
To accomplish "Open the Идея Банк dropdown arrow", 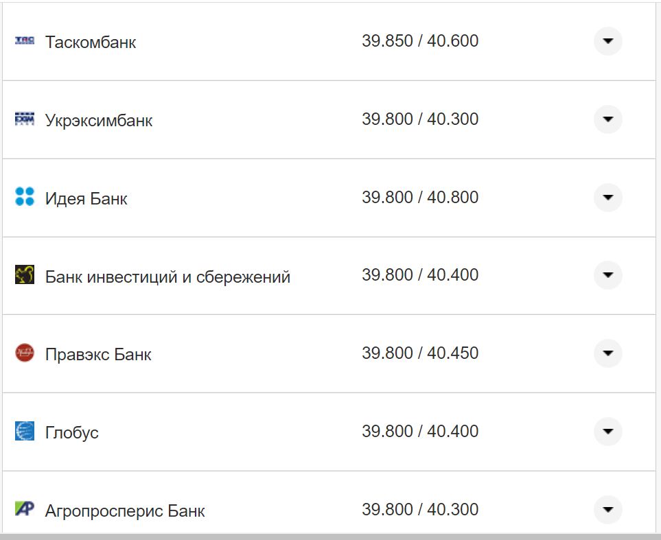I will [x=607, y=198].
